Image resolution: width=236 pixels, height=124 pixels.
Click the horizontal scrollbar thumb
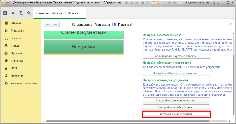(x=128, y=121)
